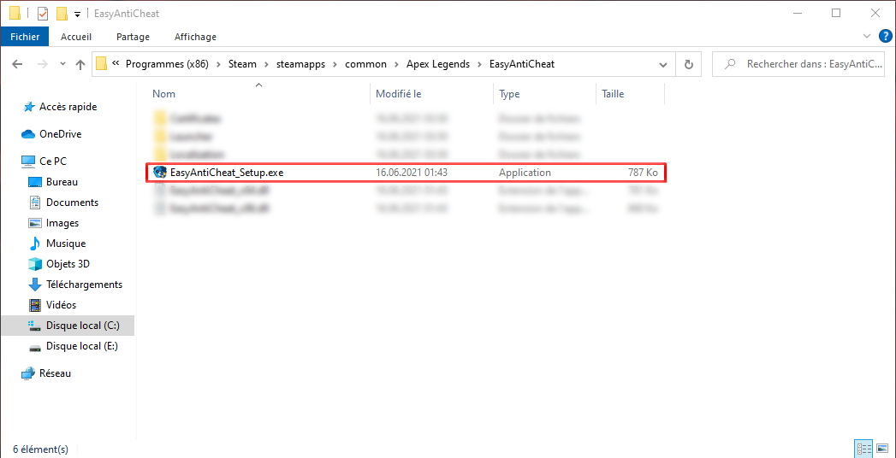Navigate to Programmes (x86) in breadcrumb
The height and width of the screenshot is (458, 896).
[x=168, y=64]
